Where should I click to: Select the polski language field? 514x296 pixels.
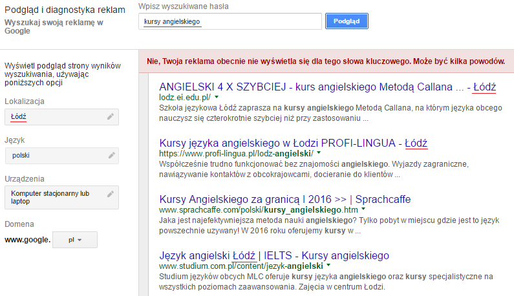(x=55, y=155)
